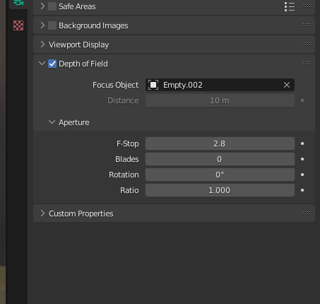Animate Rotation property dot
The width and height of the screenshot is (320, 304).
[x=302, y=175]
